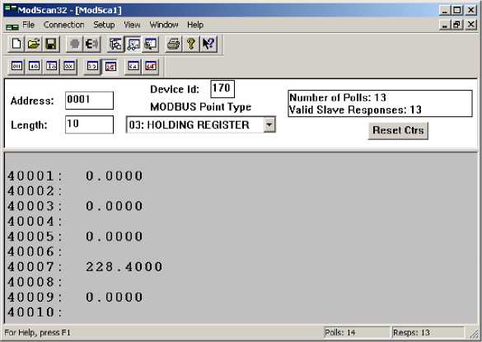
Task: Click the ModScan32 title bar application icon
Action: pos(11,9)
